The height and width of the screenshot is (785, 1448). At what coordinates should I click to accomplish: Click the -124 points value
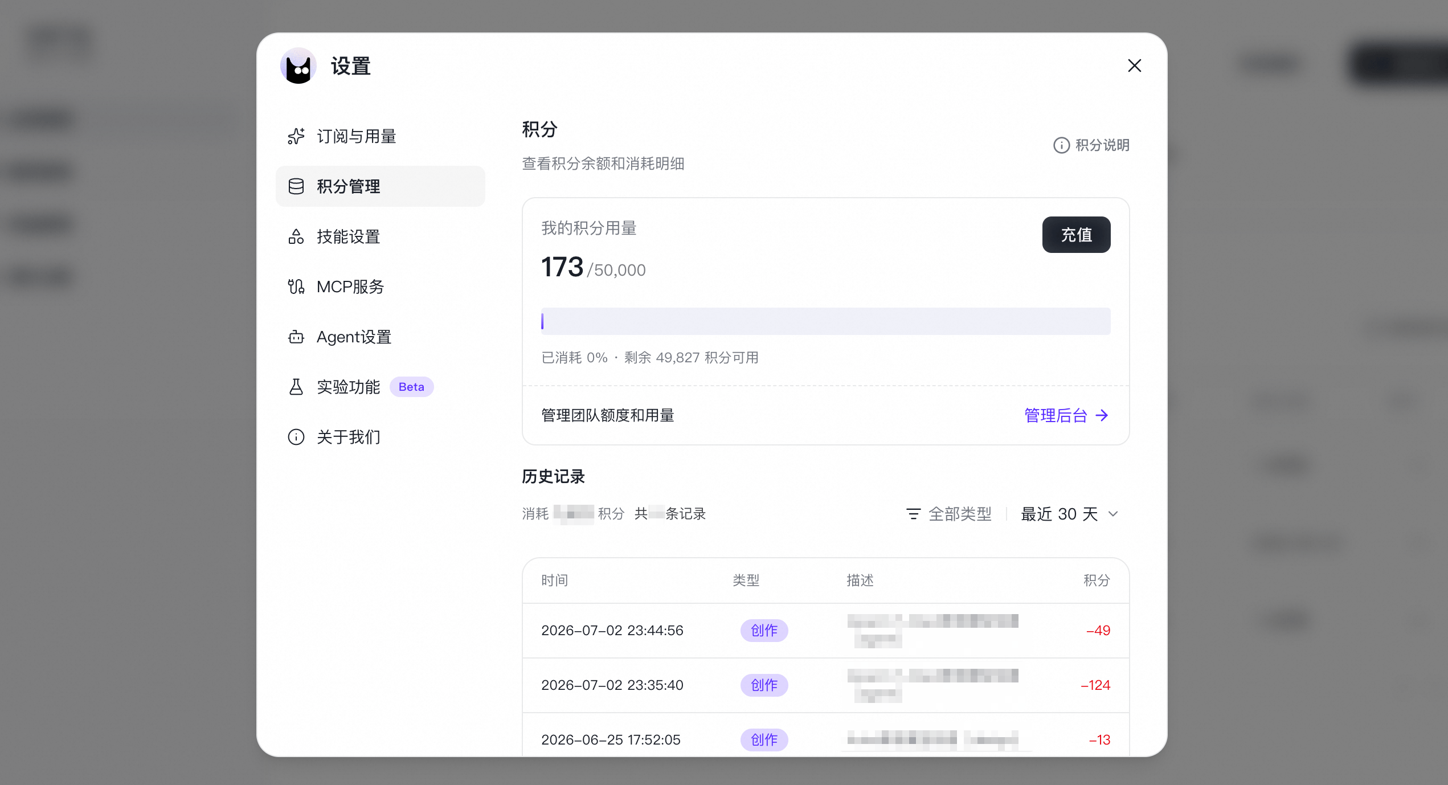click(1095, 685)
